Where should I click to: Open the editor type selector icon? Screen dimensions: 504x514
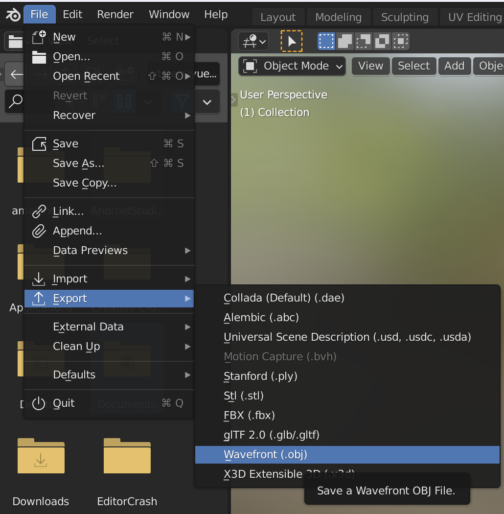pyautogui.click(x=253, y=42)
